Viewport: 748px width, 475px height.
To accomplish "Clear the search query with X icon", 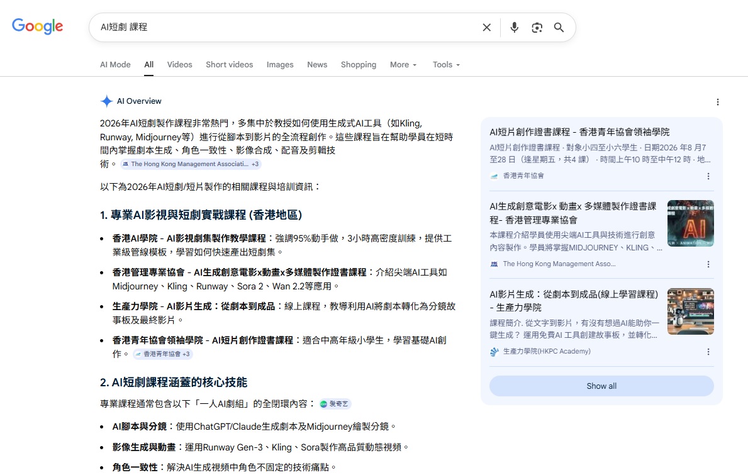I will (486, 28).
